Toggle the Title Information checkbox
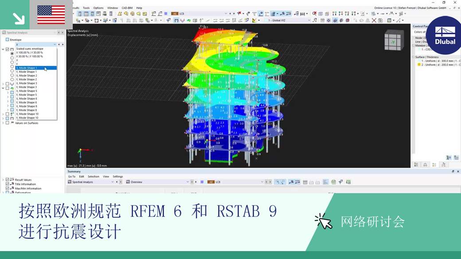Image resolution: width=461 pixels, height=259 pixels. tap(8, 184)
